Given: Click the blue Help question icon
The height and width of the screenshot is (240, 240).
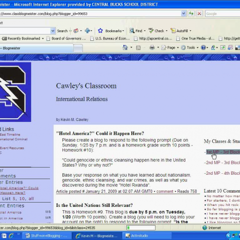Looking at the screenshot, I should (203, 48).
